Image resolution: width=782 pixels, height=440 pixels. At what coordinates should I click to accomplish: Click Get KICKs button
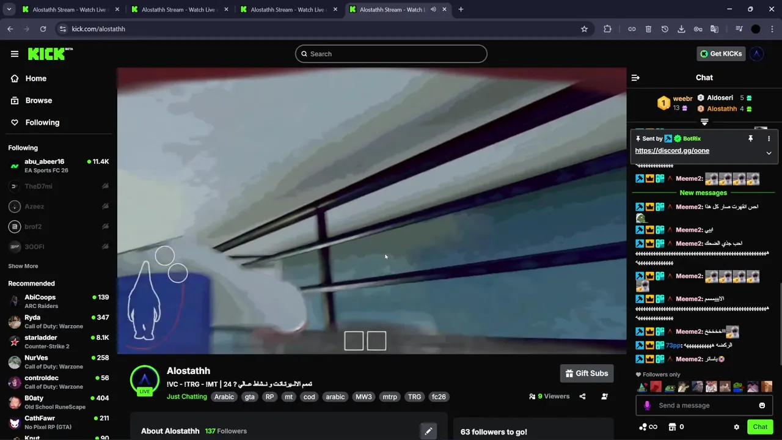(x=721, y=54)
